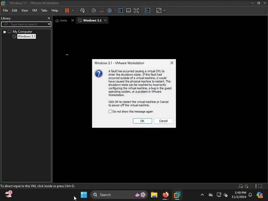Enter full screen mode icon

click(x=136, y=10)
